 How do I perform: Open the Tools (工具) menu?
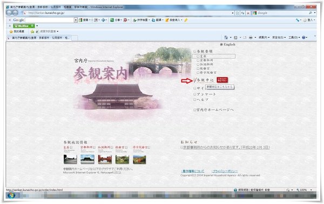(x=294, y=38)
